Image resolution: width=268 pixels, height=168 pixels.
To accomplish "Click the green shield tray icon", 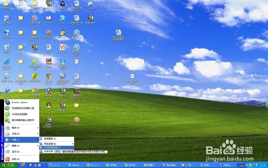I will pyautogui.click(x=250, y=165).
